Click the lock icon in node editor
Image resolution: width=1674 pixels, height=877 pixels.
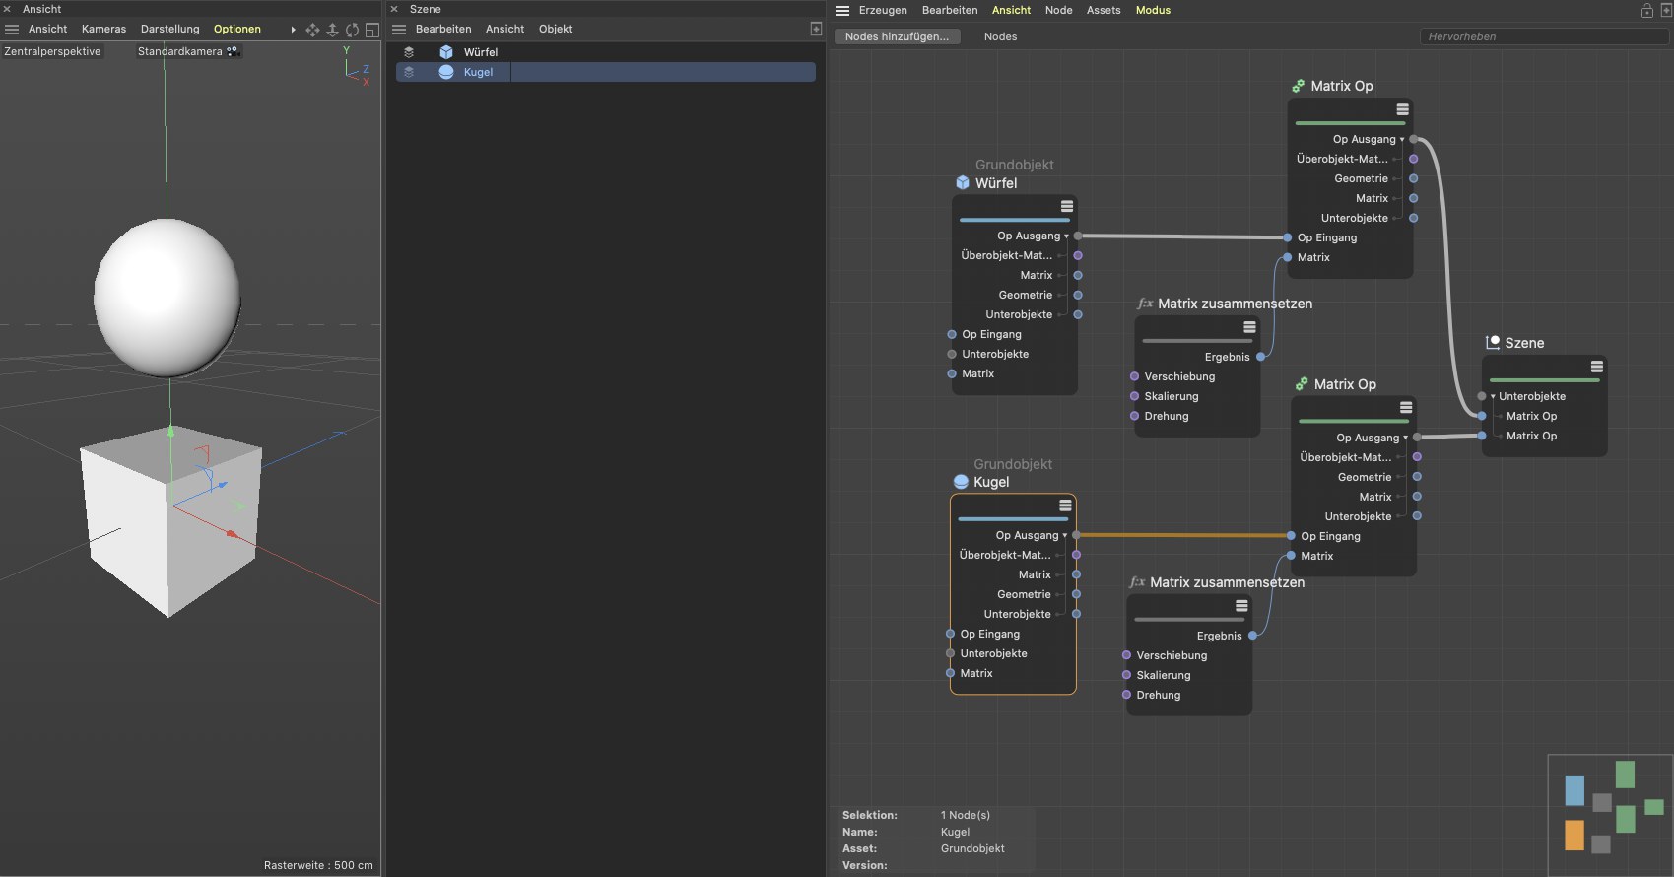[1646, 10]
